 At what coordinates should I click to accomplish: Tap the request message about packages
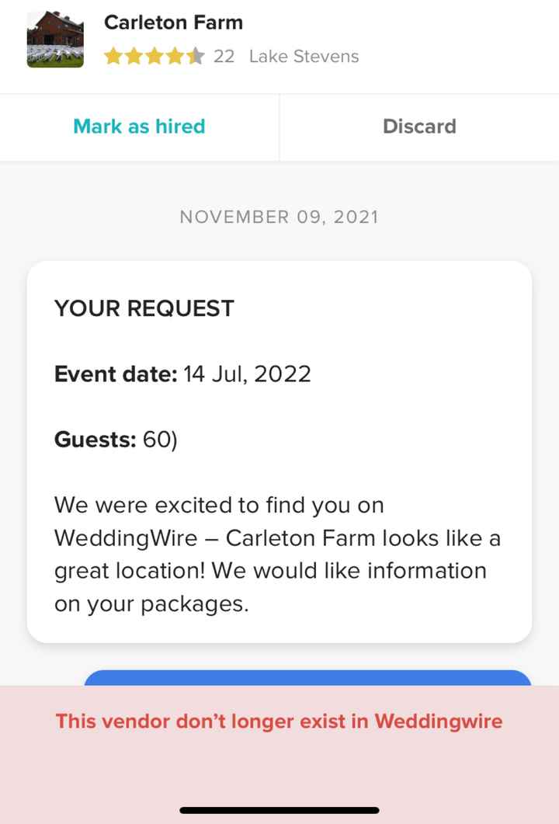coord(277,554)
